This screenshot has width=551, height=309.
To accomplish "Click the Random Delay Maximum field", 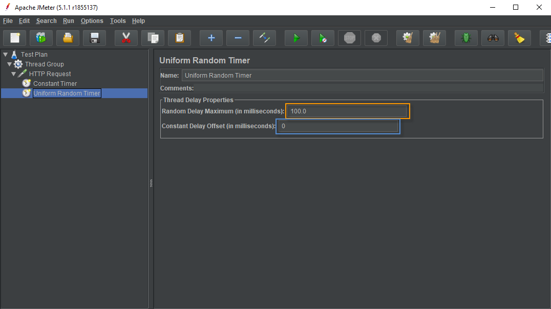I will point(347,111).
